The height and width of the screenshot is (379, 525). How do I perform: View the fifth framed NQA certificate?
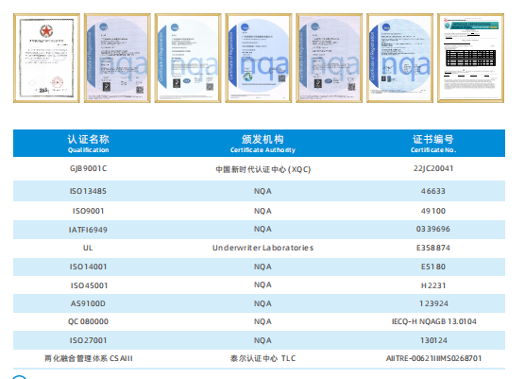(330, 58)
